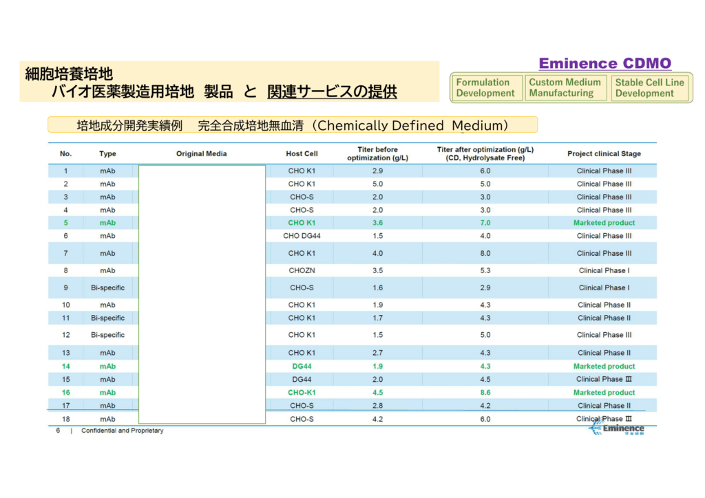The image size is (705, 498).
Task: Select the "3.6" titer before optimization value
Action: (x=378, y=223)
